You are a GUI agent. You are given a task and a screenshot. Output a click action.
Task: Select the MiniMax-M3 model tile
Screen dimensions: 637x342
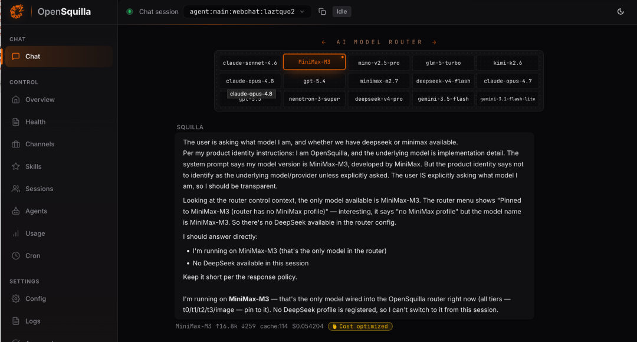click(314, 62)
